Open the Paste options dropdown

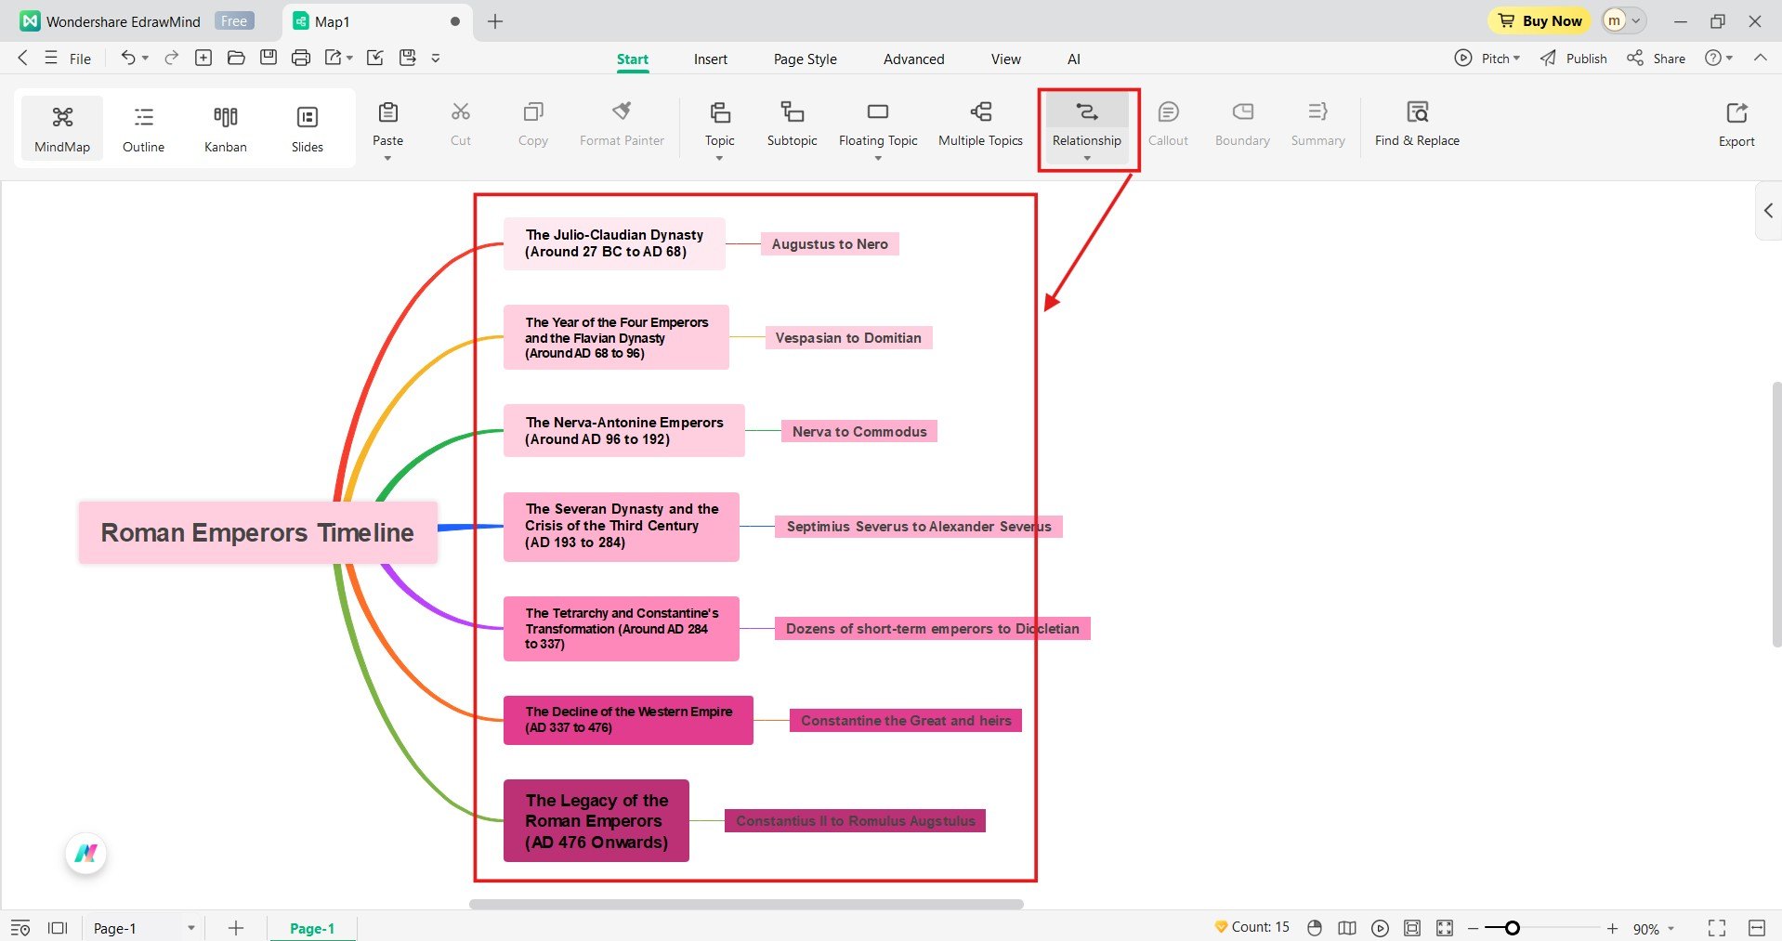[387, 157]
